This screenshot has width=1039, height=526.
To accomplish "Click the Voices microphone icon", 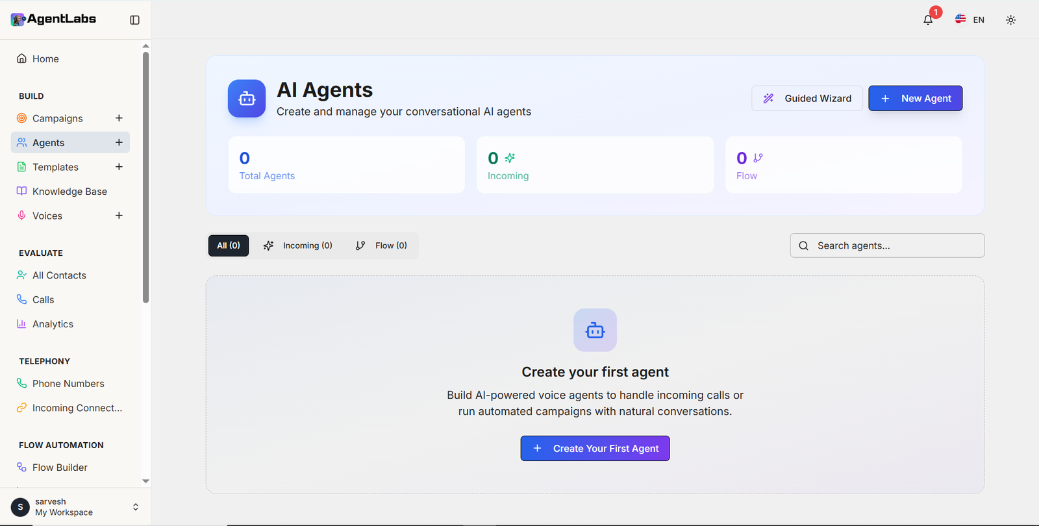I will [x=21, y=216].
